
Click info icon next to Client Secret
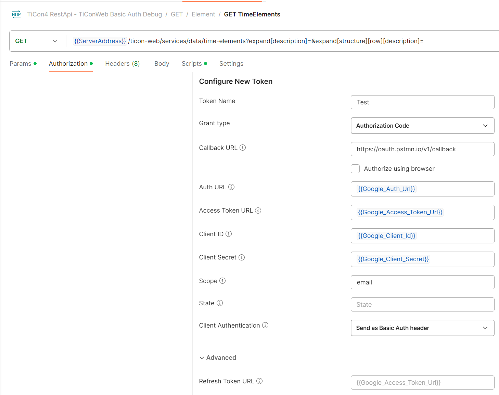[x=242, y=257]
